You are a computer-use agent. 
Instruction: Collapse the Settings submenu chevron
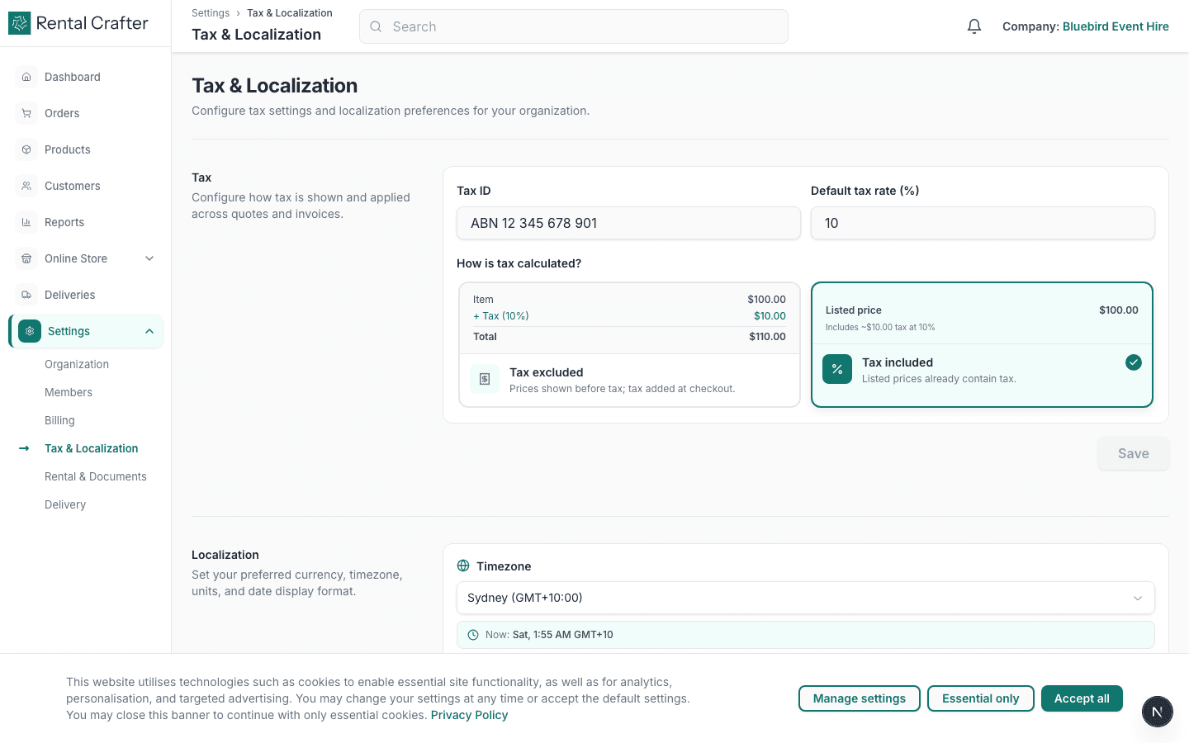pyautogui.click(x=149, y=331)
